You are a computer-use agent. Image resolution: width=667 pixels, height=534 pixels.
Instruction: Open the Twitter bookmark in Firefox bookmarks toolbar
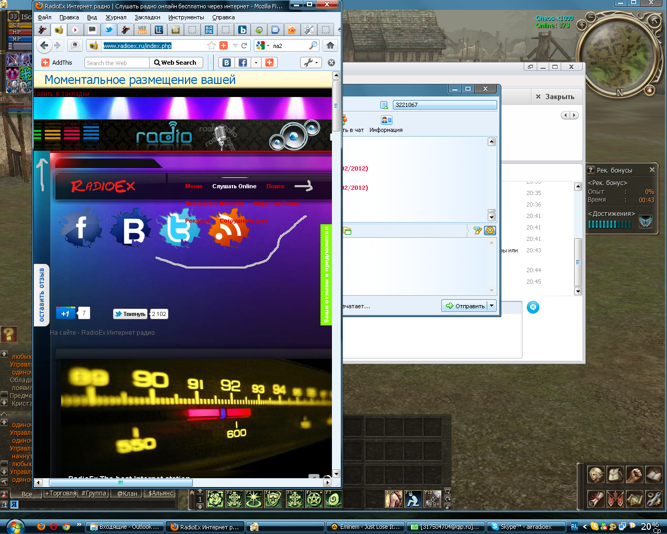[x=109, y=30]
